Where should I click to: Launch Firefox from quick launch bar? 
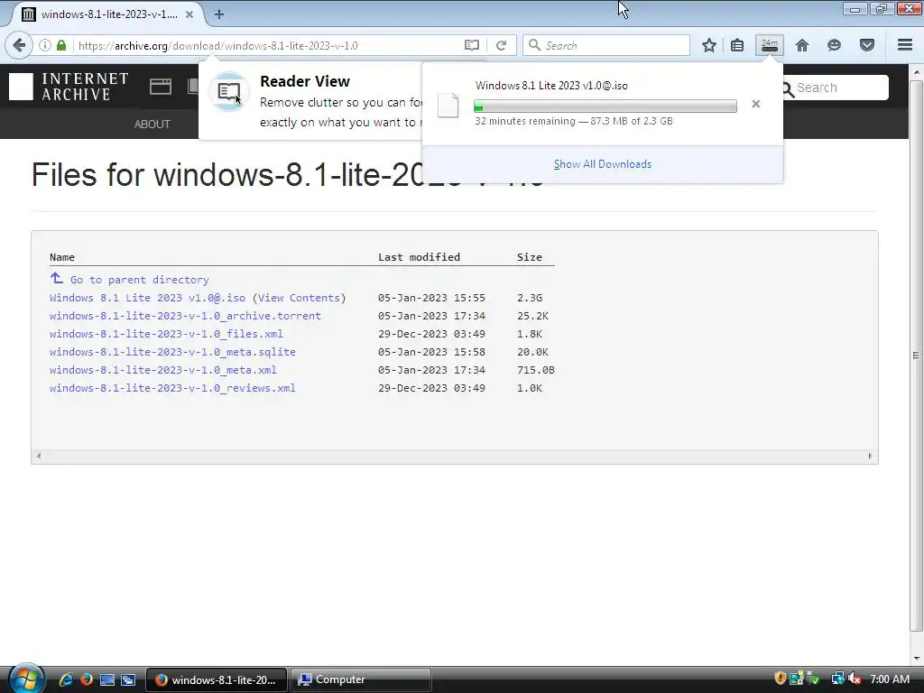point(87,679)
